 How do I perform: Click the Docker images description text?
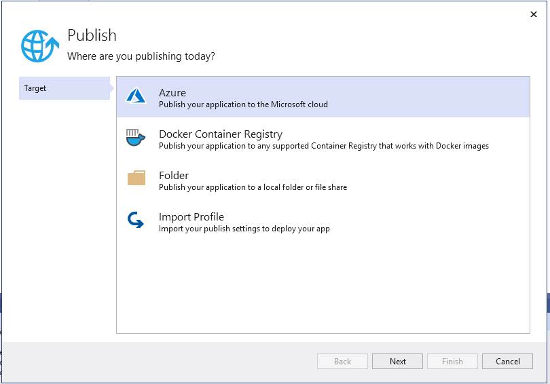coord(324,146)
